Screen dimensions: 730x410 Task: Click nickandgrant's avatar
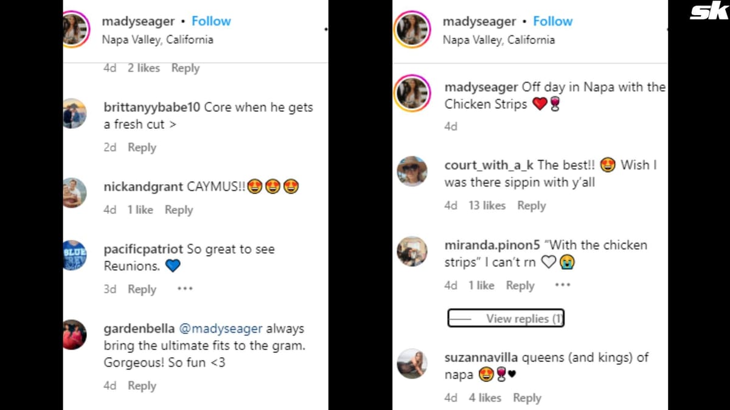(75, 193)
